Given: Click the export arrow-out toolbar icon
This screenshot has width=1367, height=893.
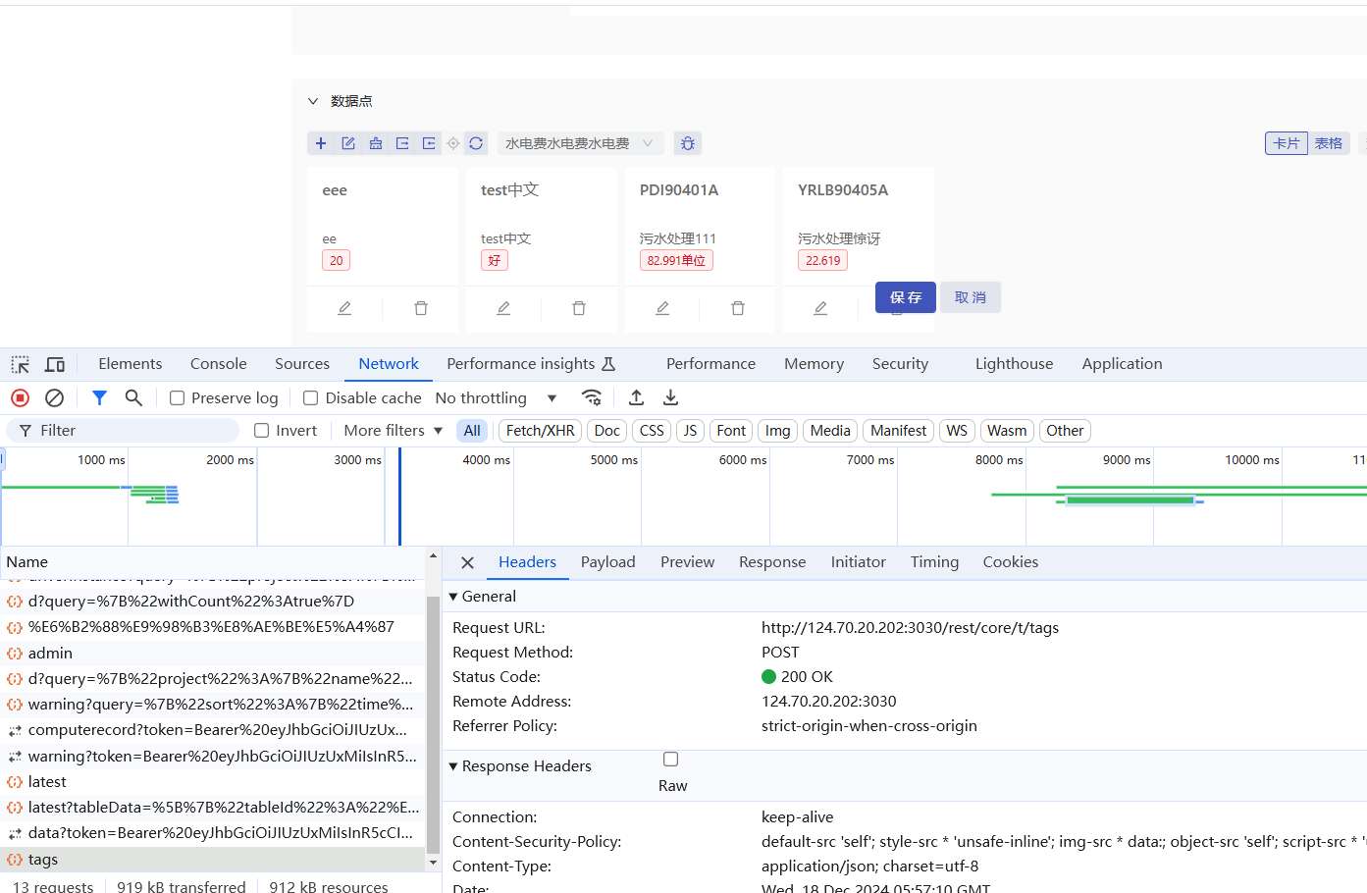Looking at the screenshot, I should point(402,143).
